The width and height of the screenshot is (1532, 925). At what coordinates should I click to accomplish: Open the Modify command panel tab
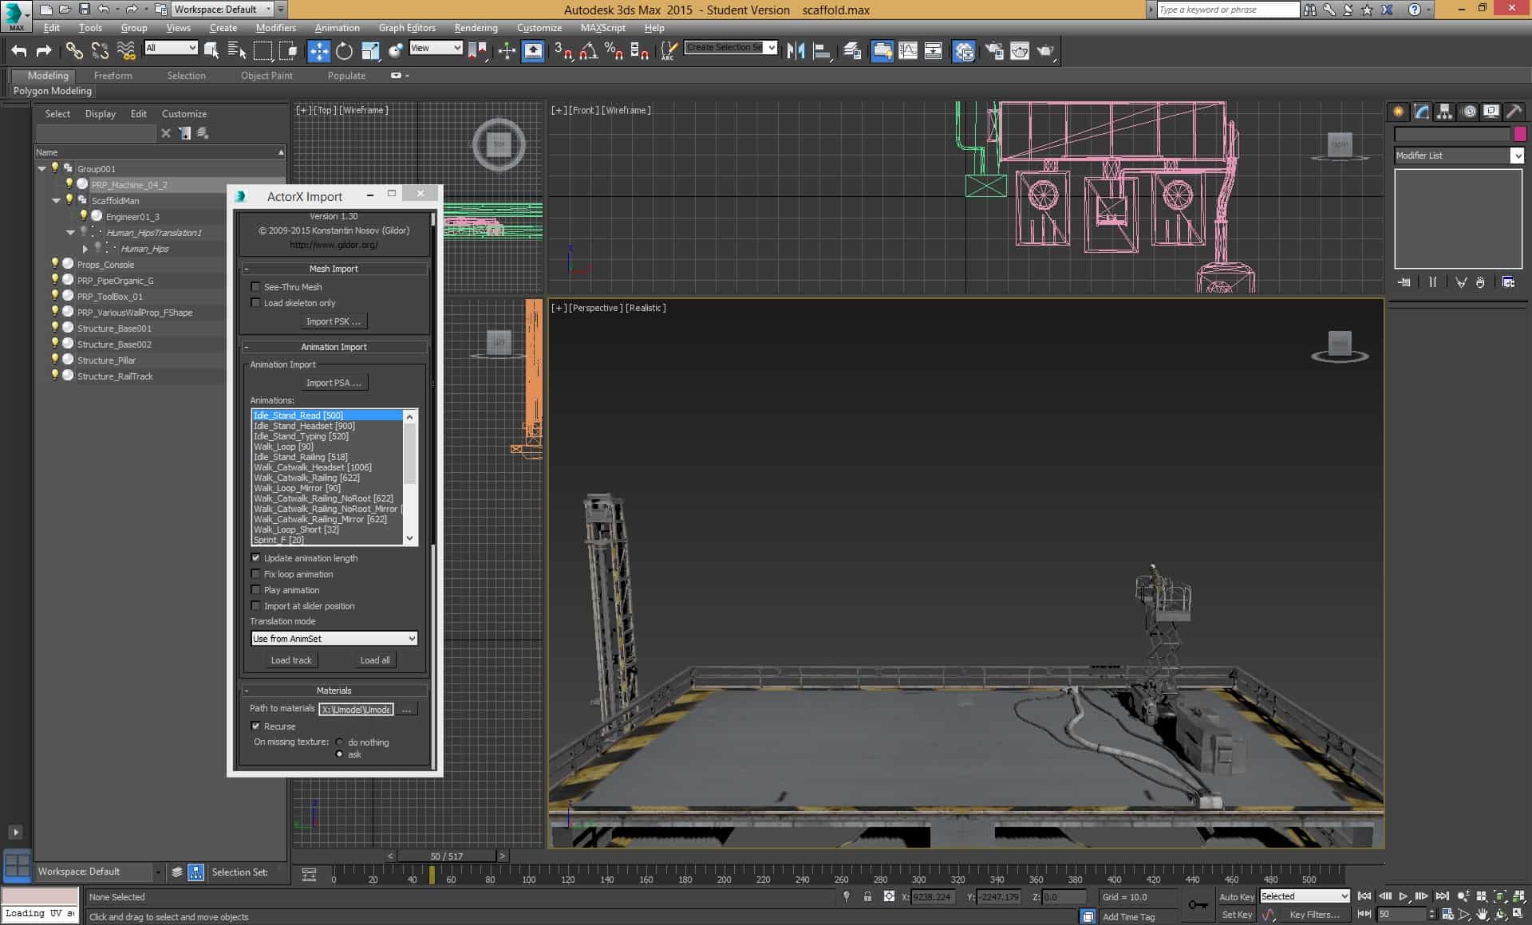[1421, 112]
